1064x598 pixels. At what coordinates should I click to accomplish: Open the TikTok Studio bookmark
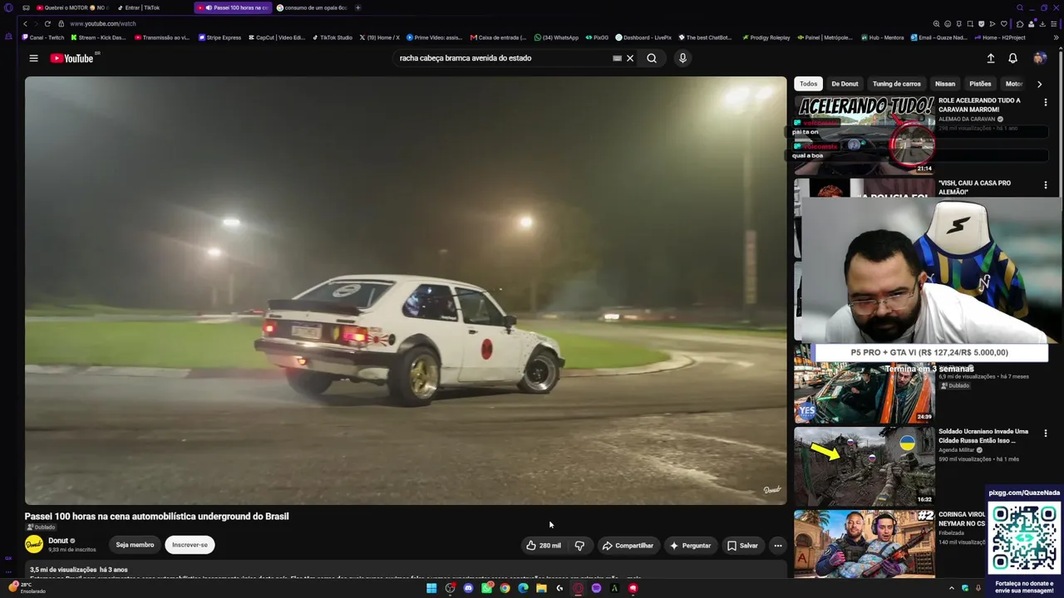(332, 37)
